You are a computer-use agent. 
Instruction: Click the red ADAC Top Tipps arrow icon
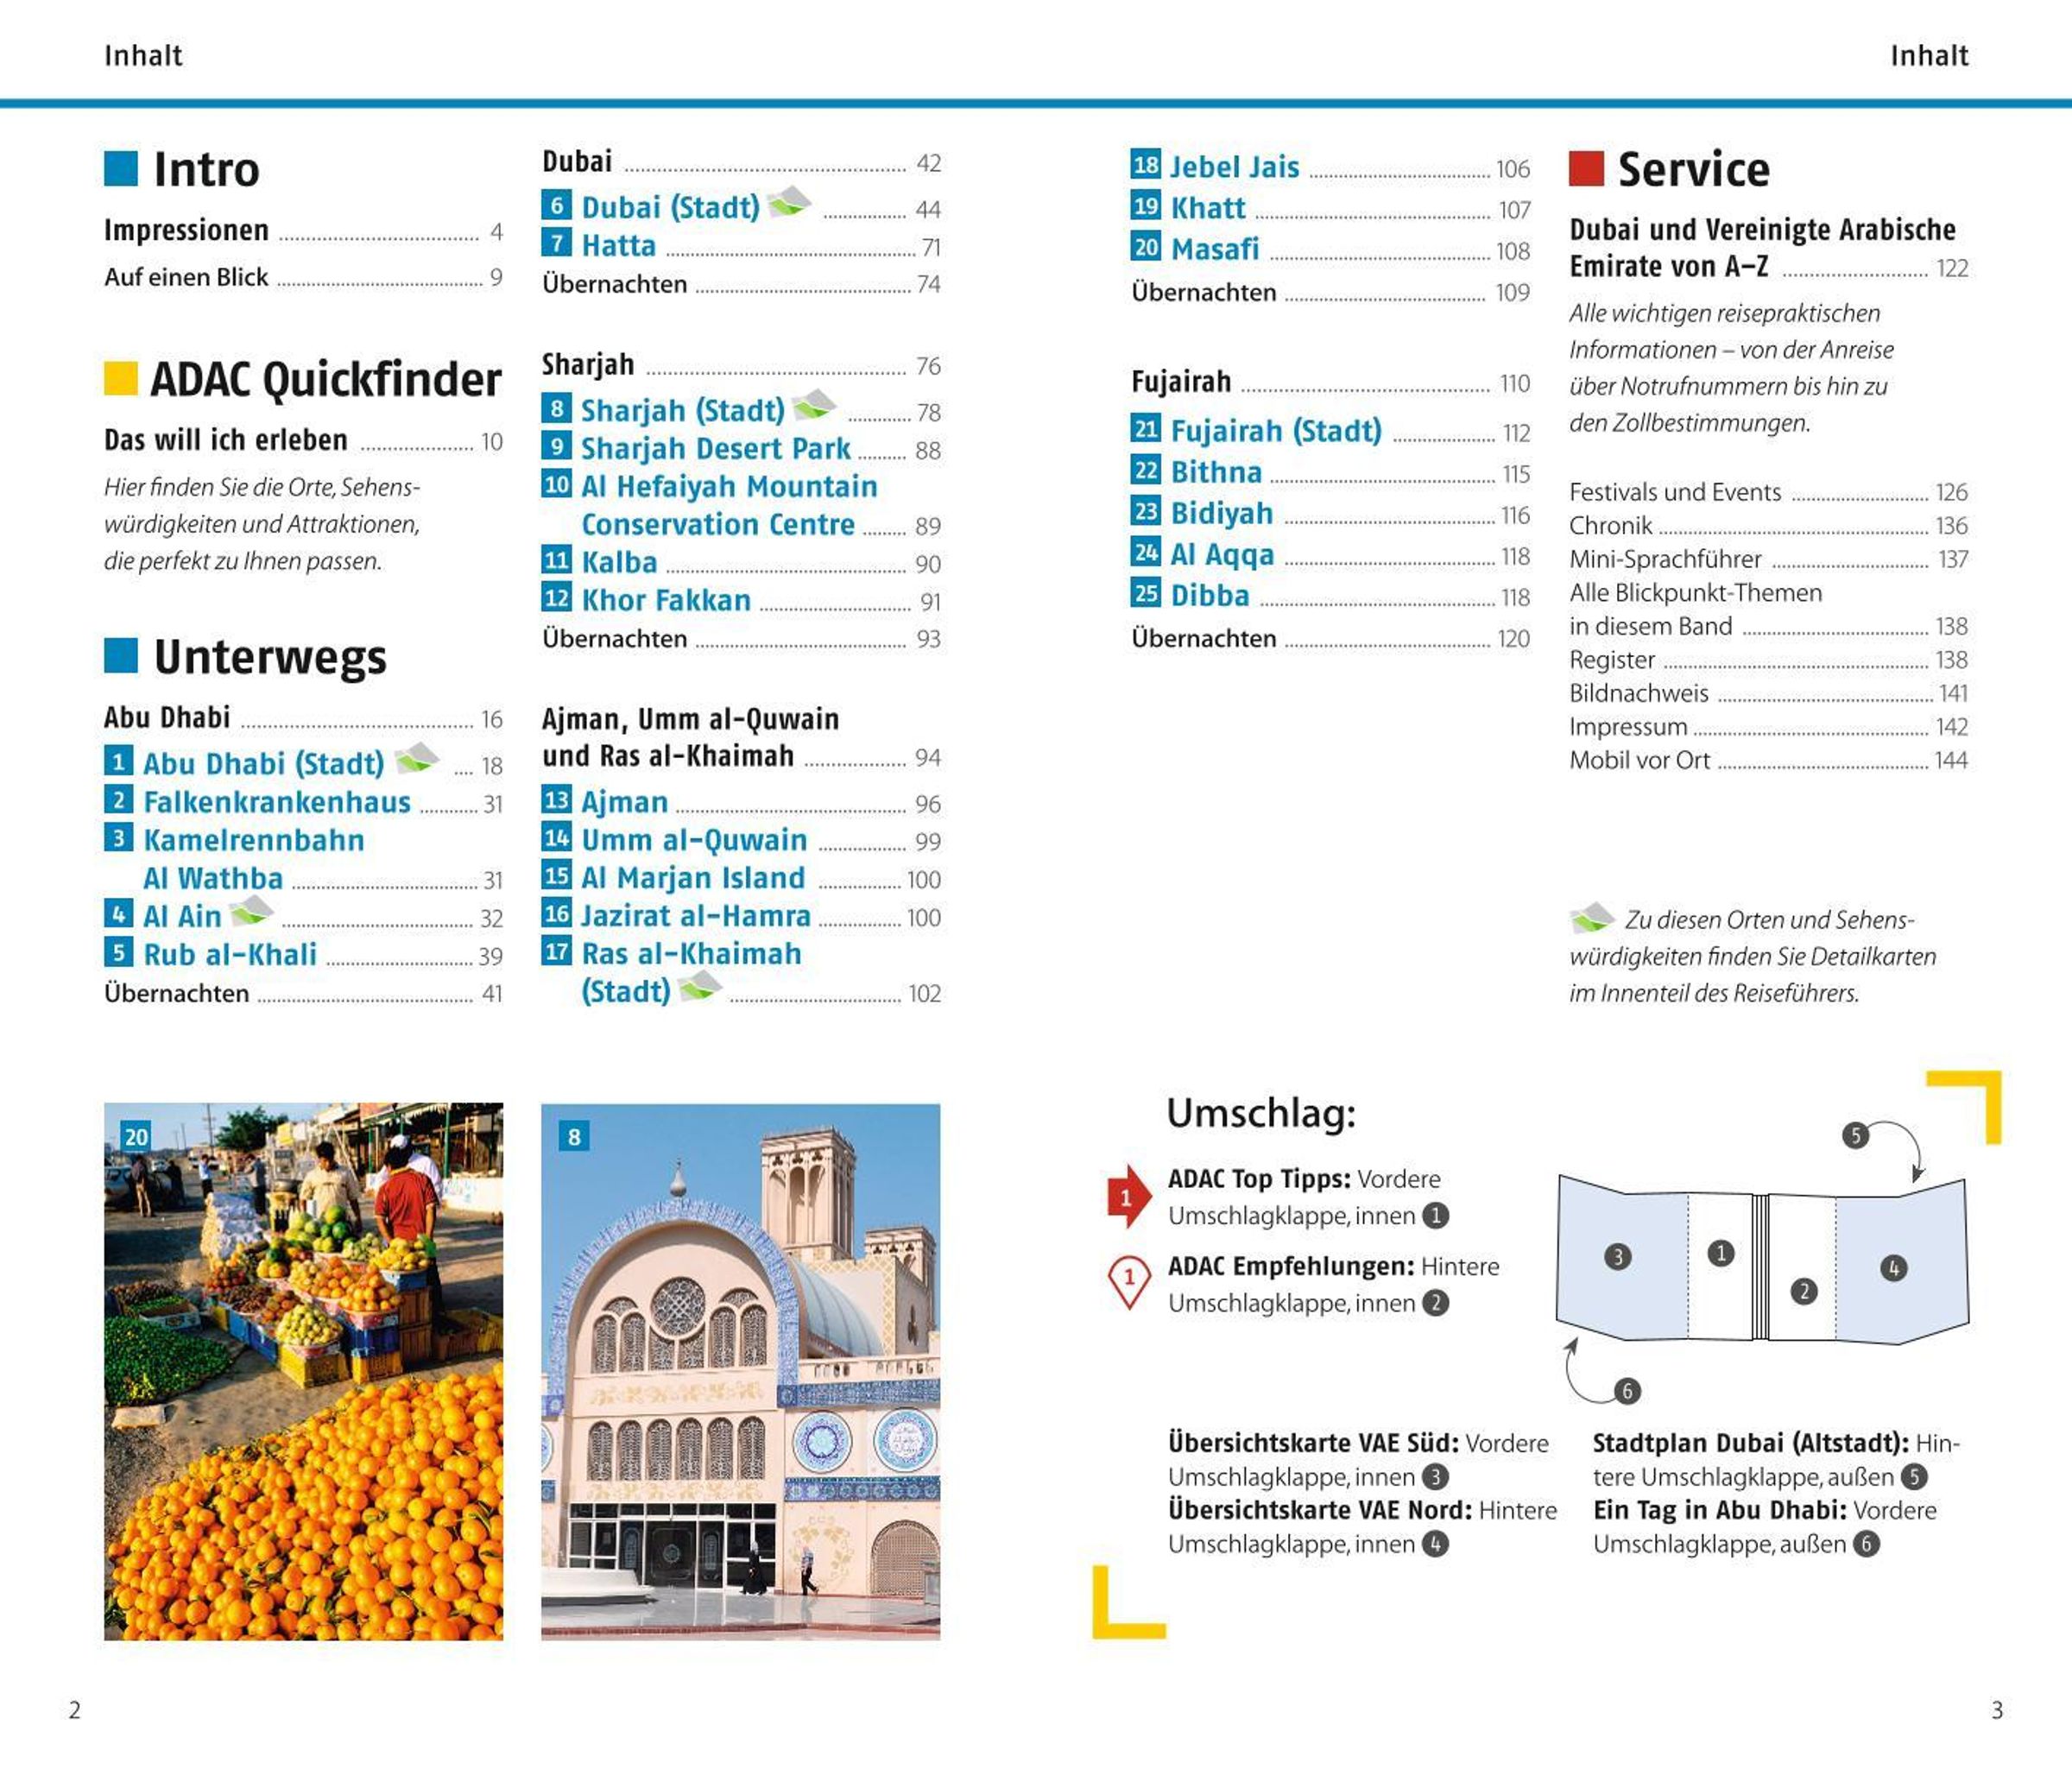tap(1128, 1196)
